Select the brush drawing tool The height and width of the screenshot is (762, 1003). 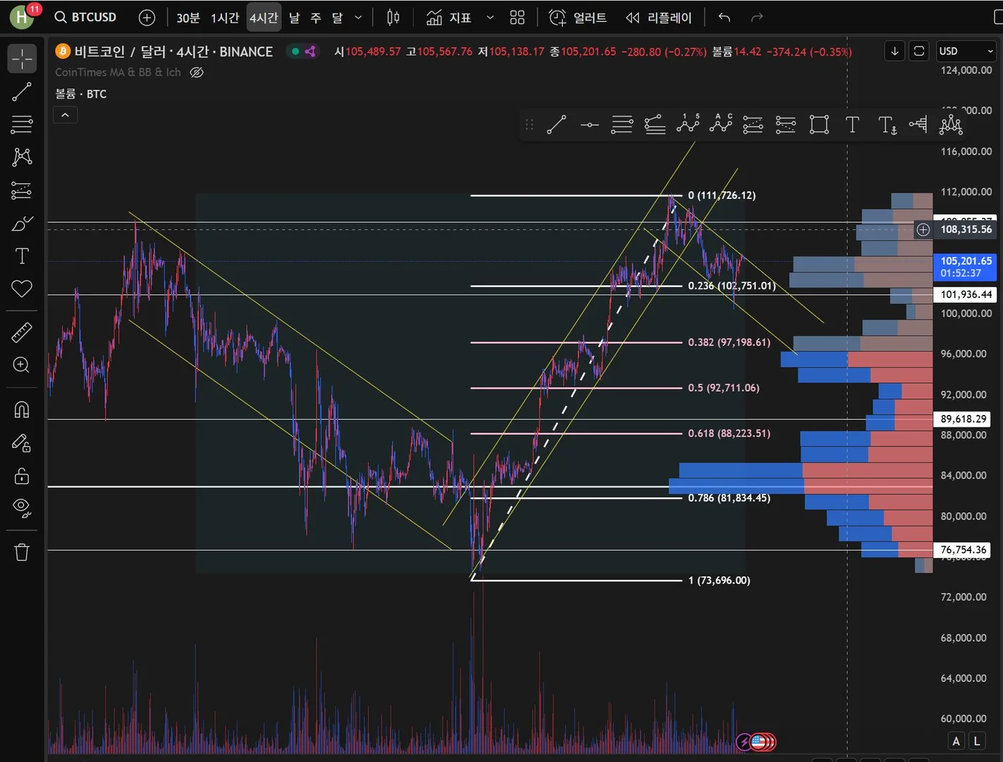click(x=22, y=223)
